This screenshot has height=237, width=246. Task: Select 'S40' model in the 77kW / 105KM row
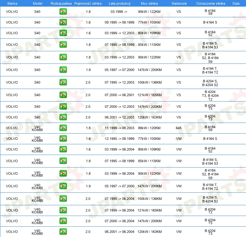tap(37, 22)
